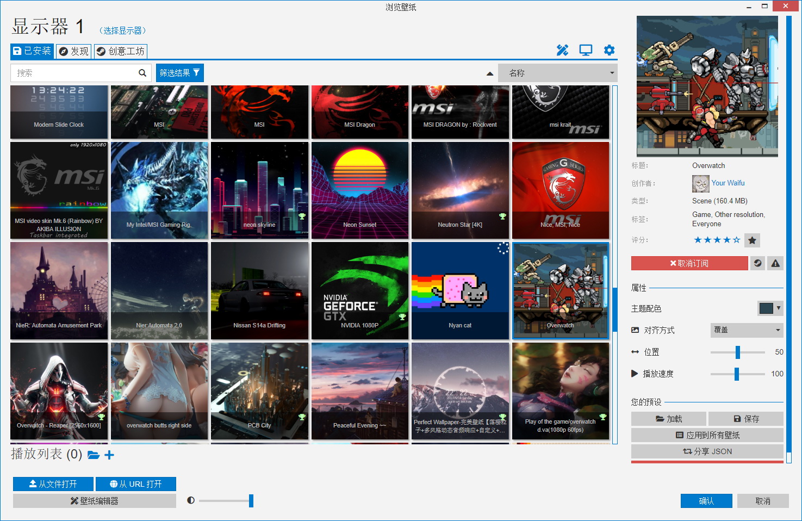The height and width of the screenshot is (521, 802).
Task: Add Overwatch to favorites with the star button
Action: (x=752, y=240)
